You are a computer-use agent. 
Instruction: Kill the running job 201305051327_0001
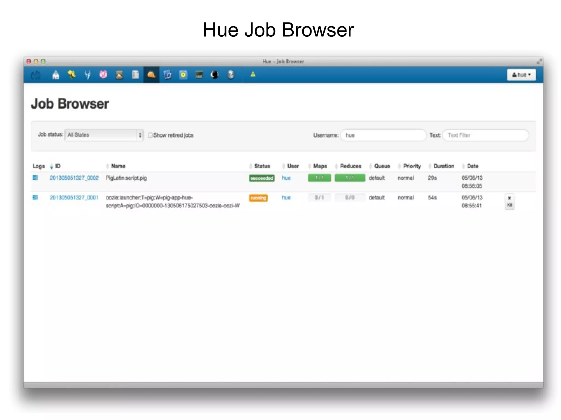(x=510, y=202)
